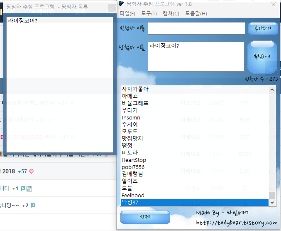Open the 도구(T) menu

pyautogui.click(x=149, y=14)
